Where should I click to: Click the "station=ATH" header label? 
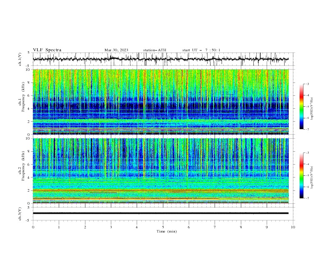(x=155, y=50)
